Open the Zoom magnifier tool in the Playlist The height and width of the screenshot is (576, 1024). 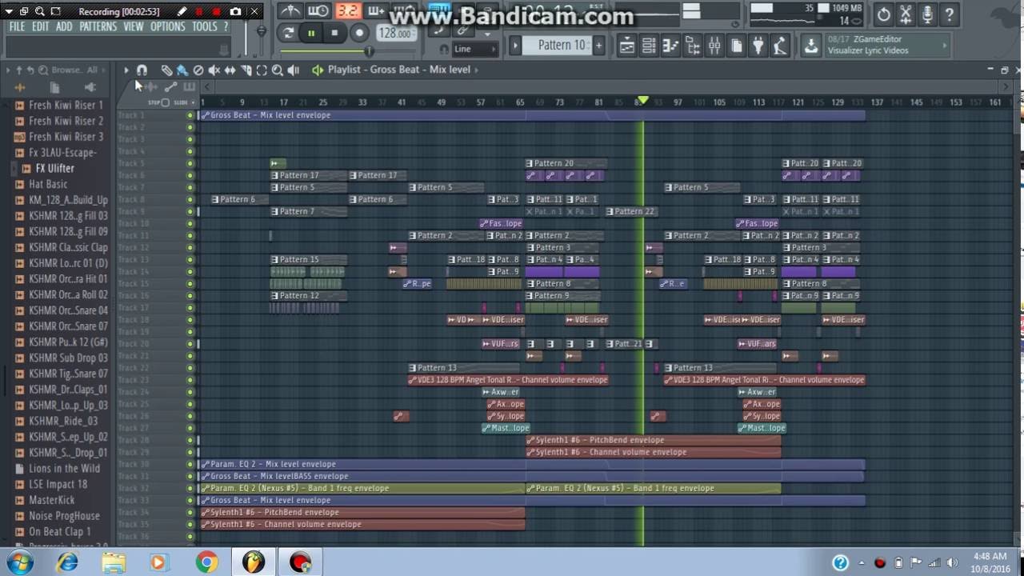tap(278, 70)
